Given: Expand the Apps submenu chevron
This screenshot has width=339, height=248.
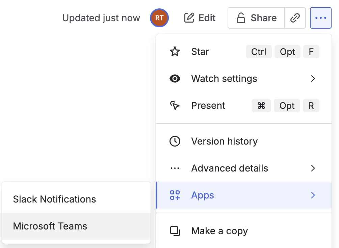Looking at the screenshot, I should coord(313,195).
